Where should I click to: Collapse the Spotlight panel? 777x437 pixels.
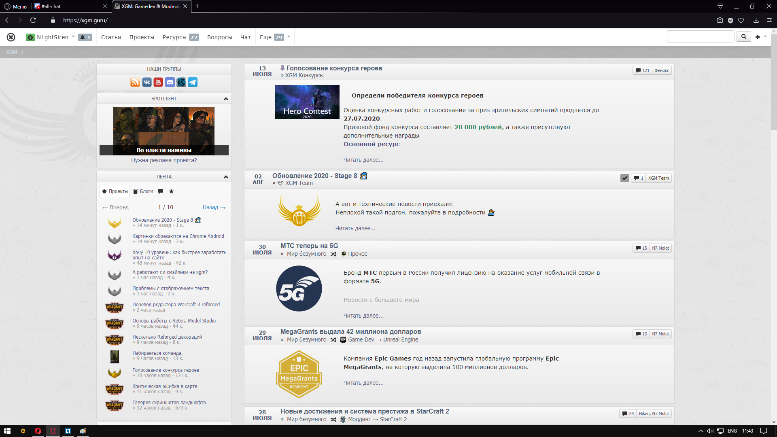coord(226,99)
